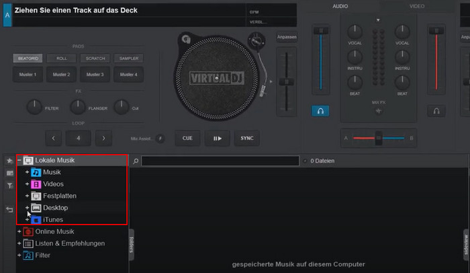Trigger pad Muster 3
This screenshot has height=273, width=470.
tap(95, 75)
